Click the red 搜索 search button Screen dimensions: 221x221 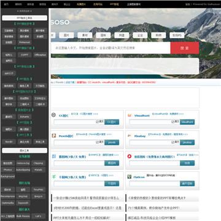[x=185, y=48]
